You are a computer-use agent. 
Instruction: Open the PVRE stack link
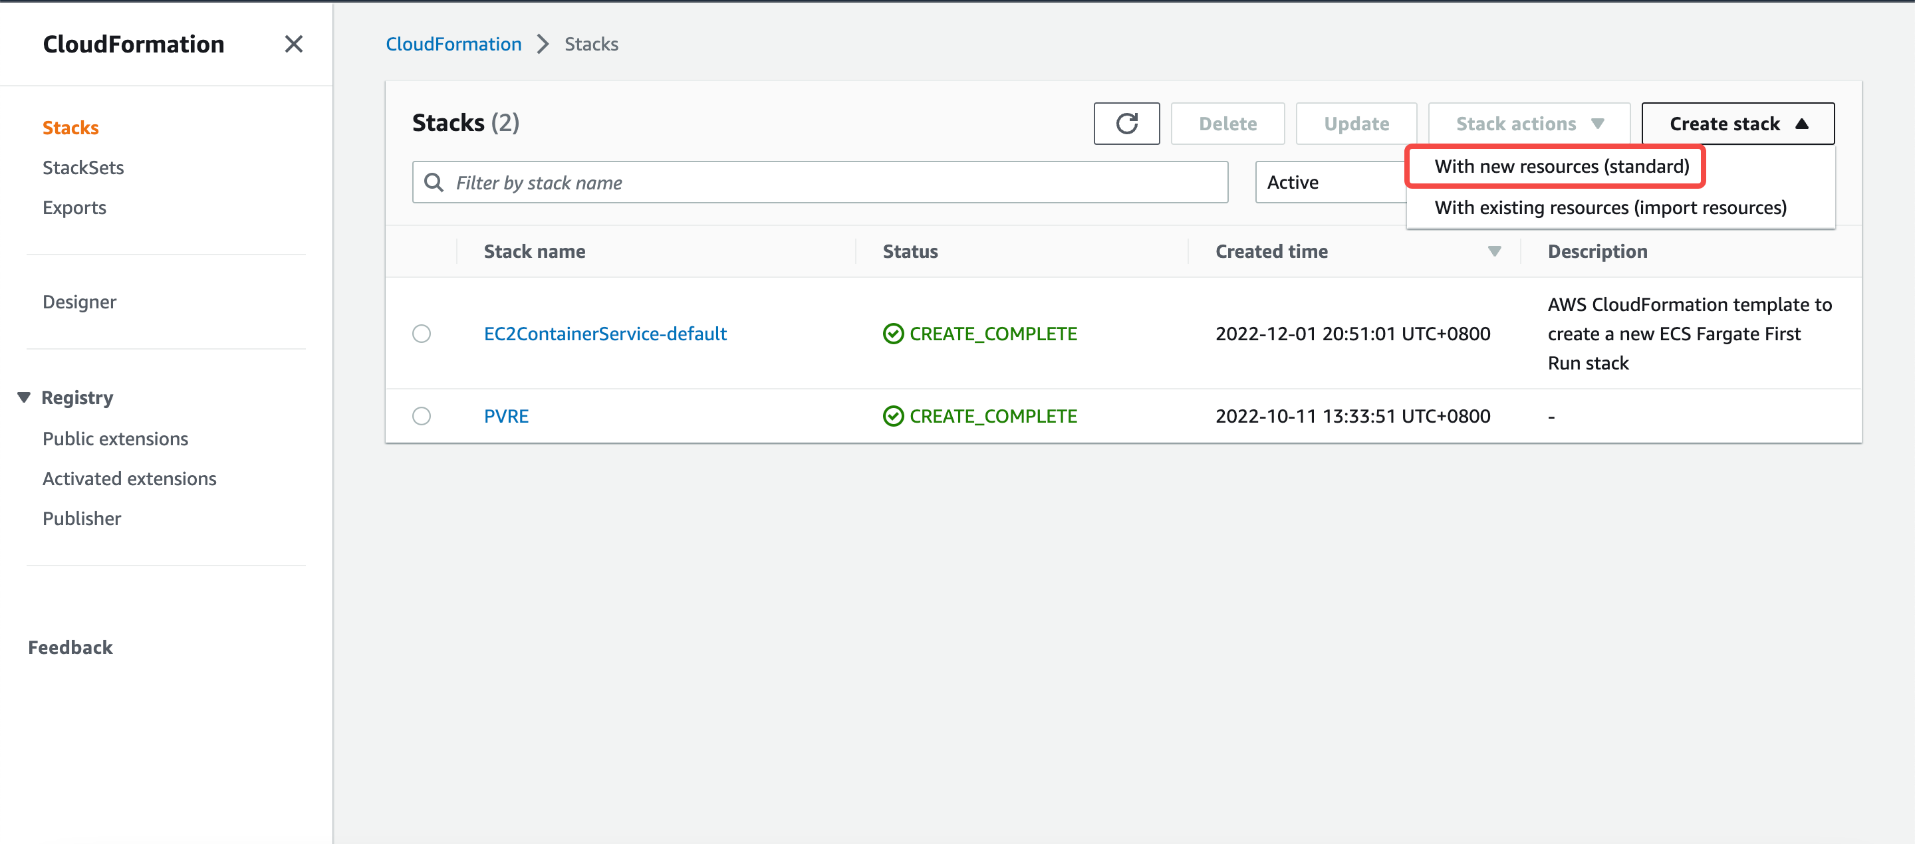506,416
